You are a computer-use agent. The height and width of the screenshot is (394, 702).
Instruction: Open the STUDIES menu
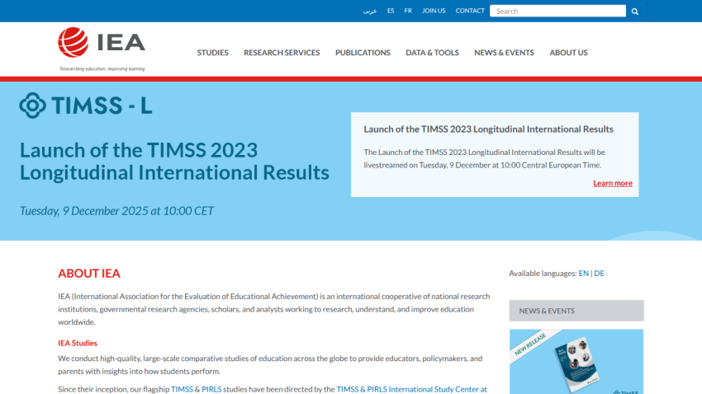coord(212,53)
